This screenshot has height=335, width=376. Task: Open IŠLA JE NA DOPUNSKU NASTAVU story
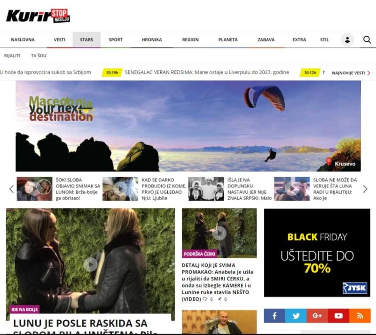point(250,189)
